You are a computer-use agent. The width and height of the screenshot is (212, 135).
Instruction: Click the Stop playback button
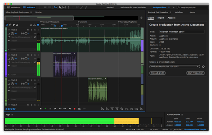tap(41, 109)
